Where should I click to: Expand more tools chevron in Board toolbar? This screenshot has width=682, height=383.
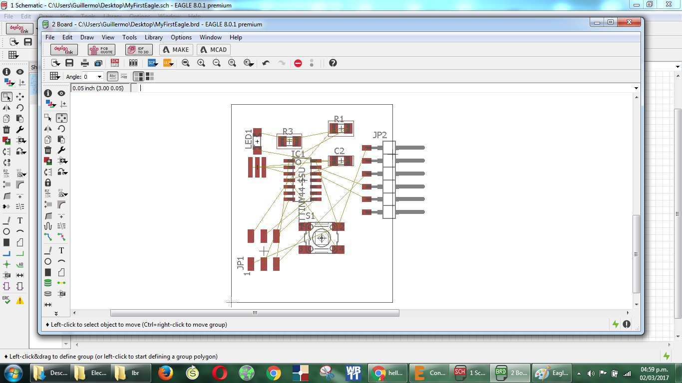tap(56, 313)
